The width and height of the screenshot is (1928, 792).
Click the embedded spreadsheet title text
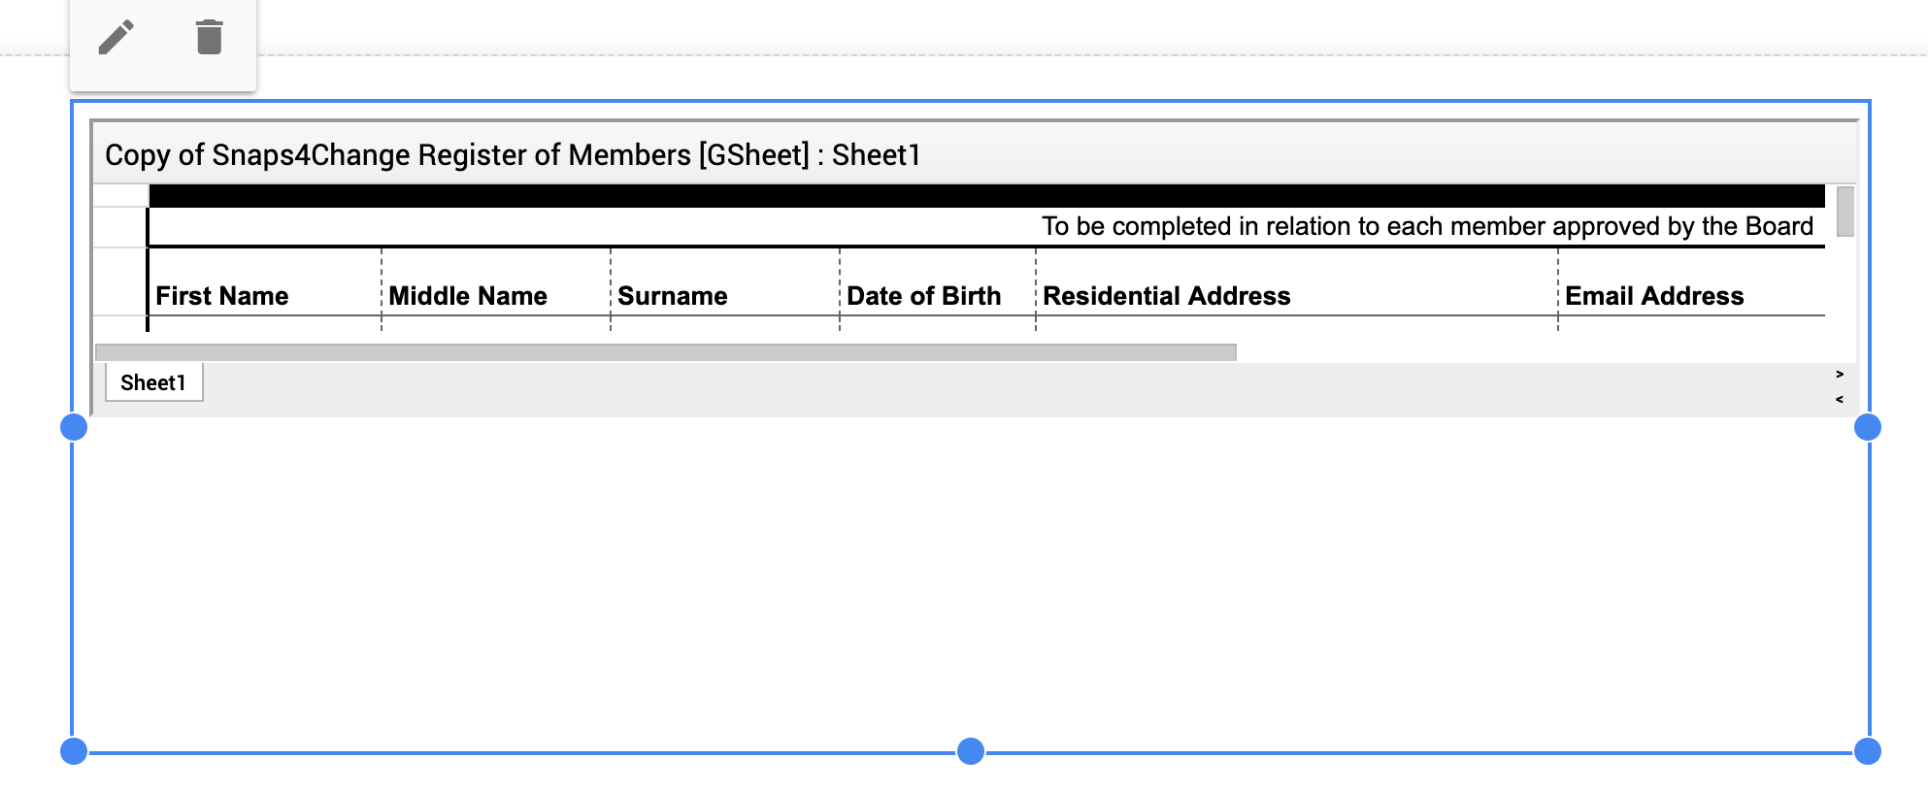513,155
